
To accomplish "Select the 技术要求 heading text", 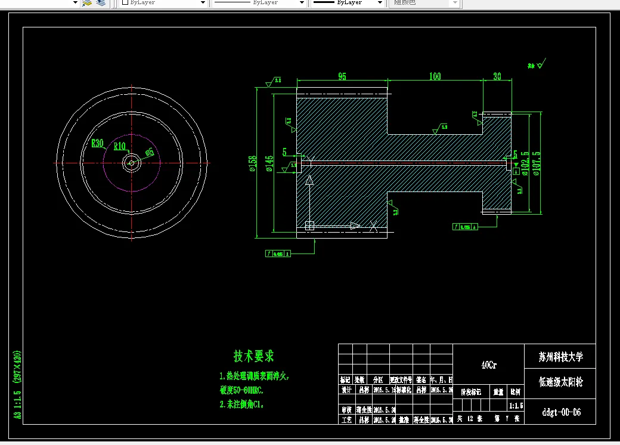I will [253, 356].
